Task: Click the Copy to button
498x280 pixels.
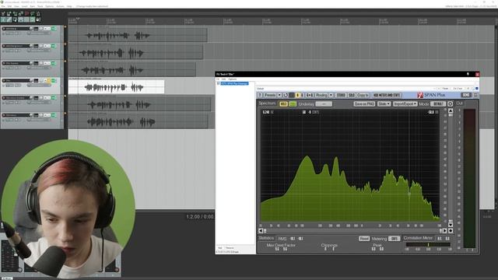Action: [363, 95]
